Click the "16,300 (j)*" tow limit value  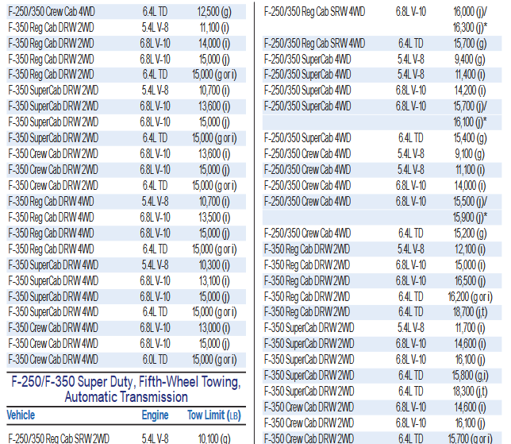[x=470, y=28]
